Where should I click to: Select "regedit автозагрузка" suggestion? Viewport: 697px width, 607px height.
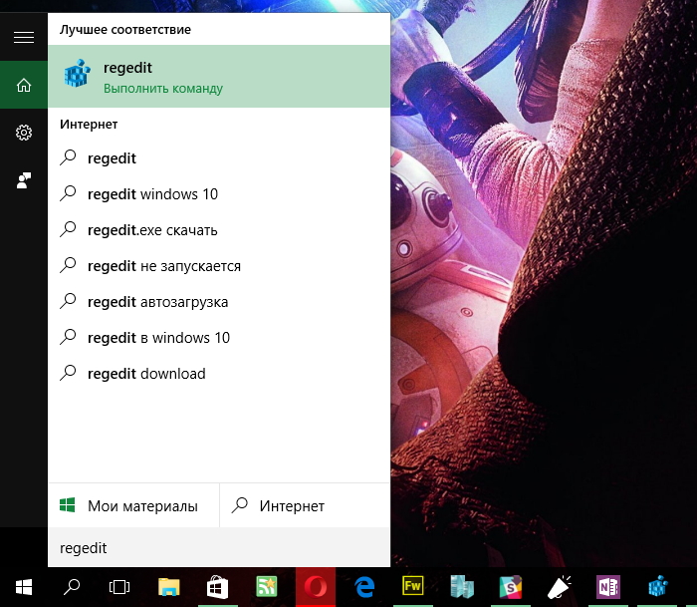tap(219, 302)
